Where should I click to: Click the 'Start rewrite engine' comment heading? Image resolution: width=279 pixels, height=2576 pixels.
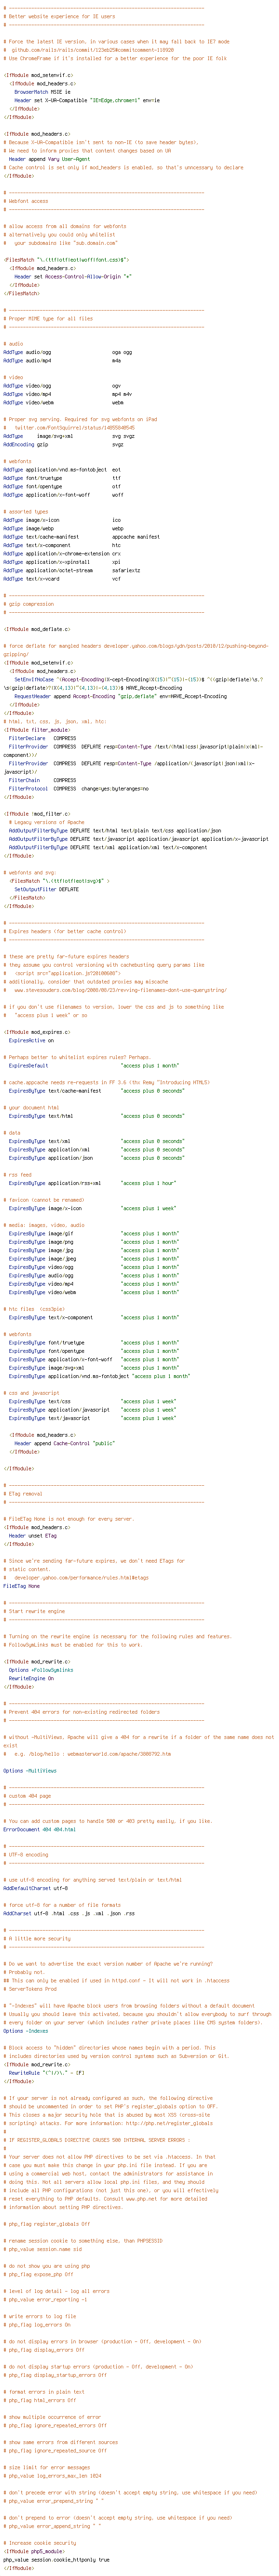click(34, 1611)
